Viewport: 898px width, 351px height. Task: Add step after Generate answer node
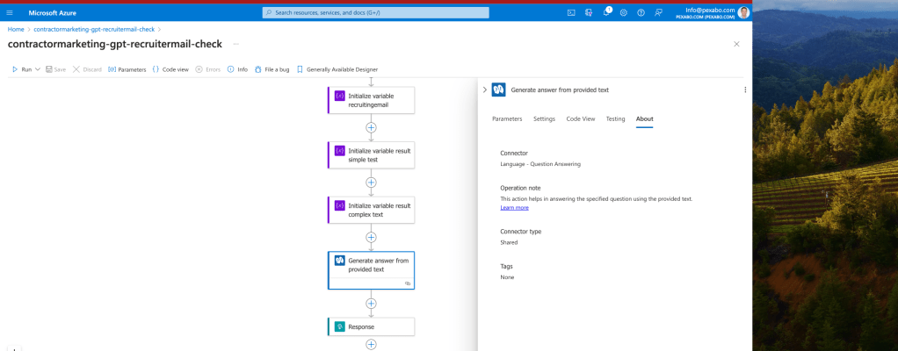coord(371,304)
